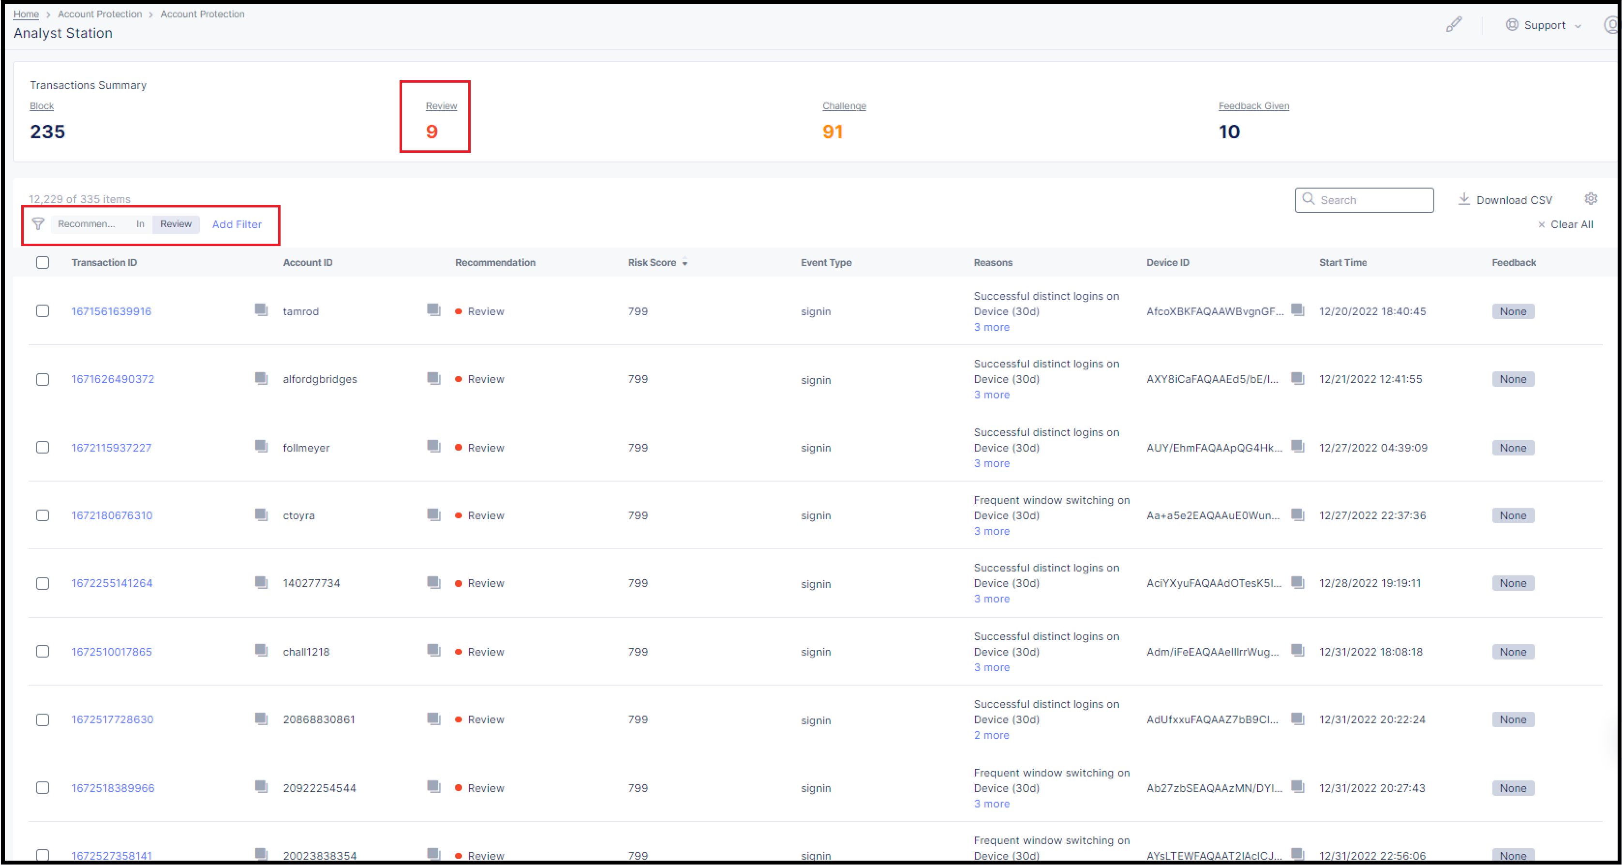Open the Review filter value selector
Screen dimensions: 1622x865
(176, 224)
